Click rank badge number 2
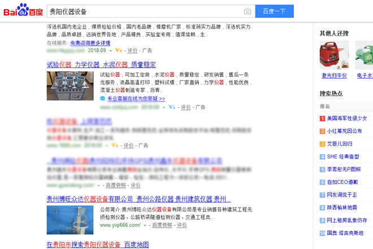 tap(322, 131)
